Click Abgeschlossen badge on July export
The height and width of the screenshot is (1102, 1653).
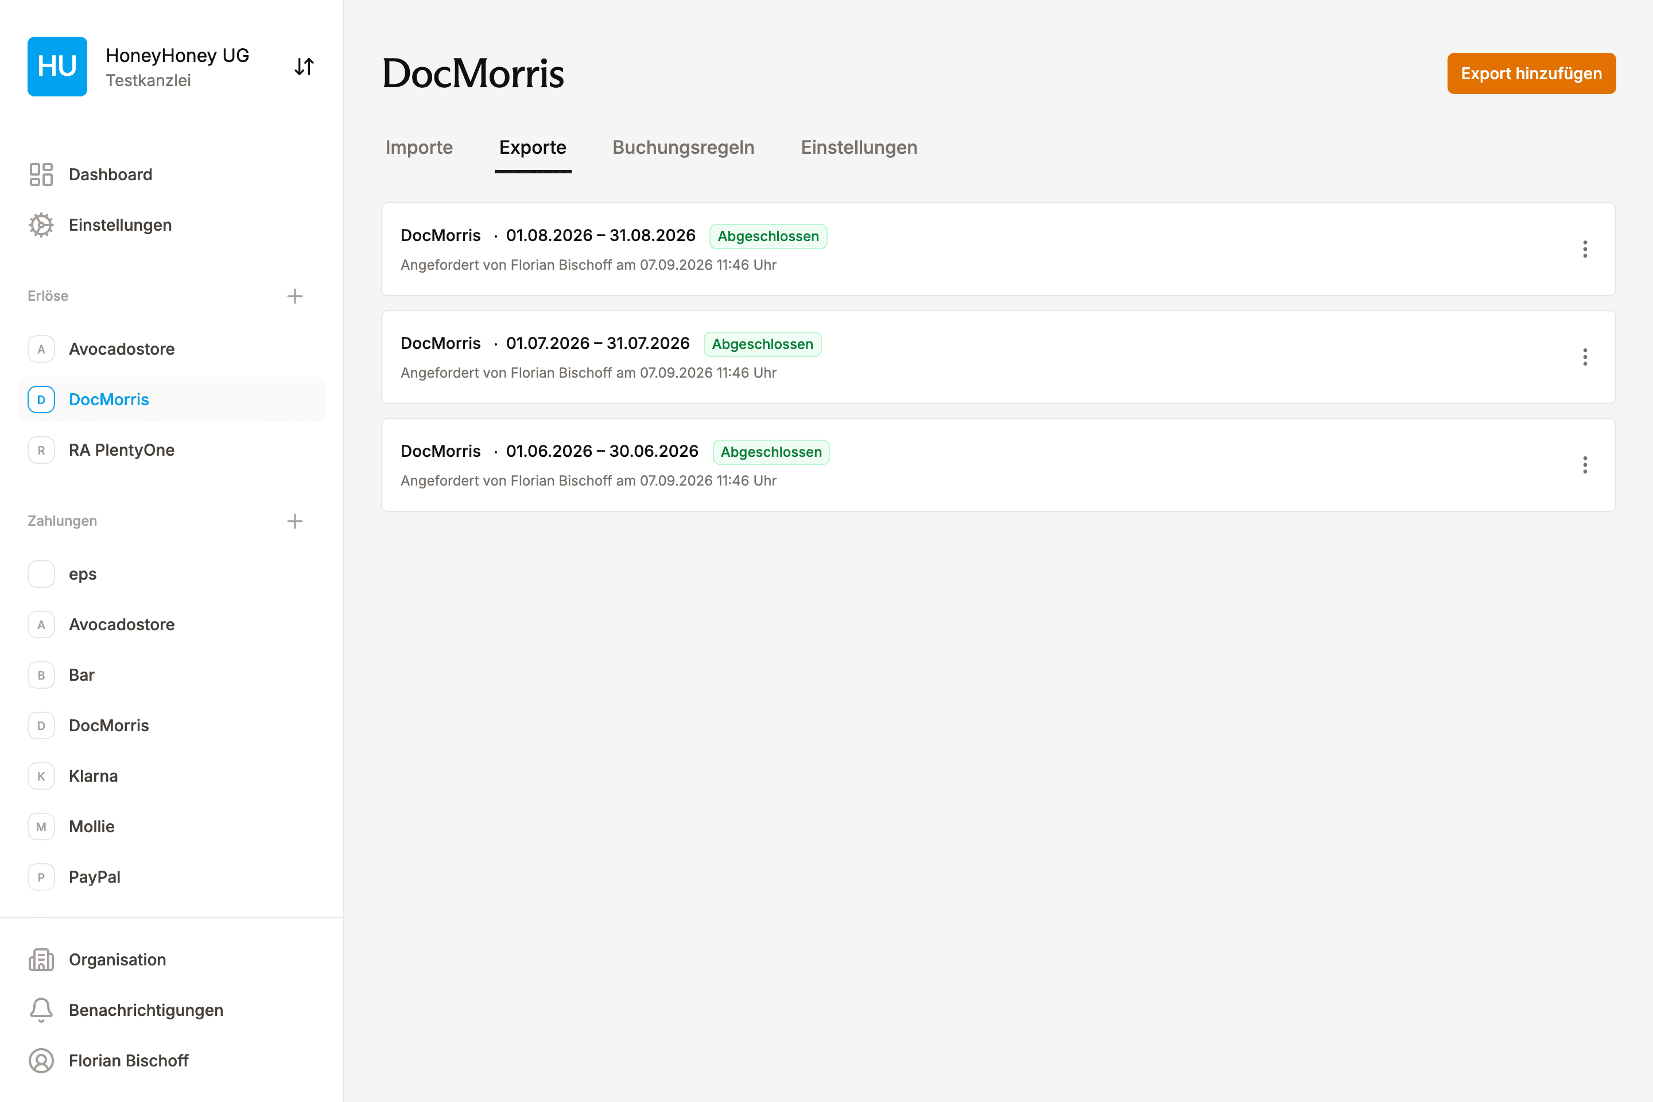click(763, 344)
